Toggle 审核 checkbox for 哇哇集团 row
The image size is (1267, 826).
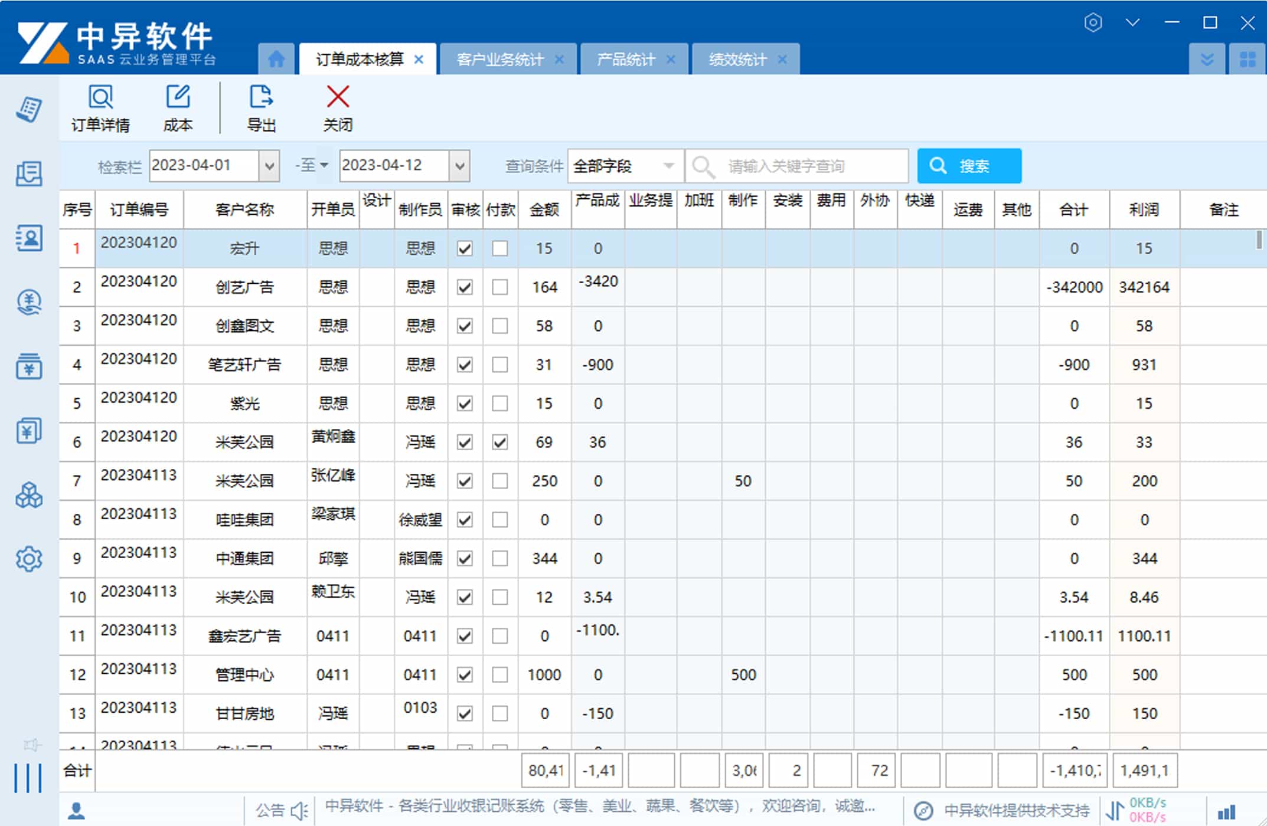(465, 520)
